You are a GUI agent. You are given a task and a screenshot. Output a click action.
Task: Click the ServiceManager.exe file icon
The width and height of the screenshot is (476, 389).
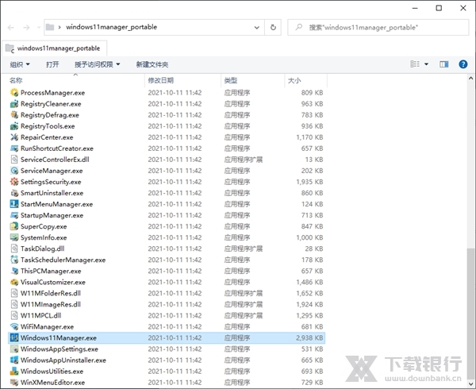[x=14, y=171]
